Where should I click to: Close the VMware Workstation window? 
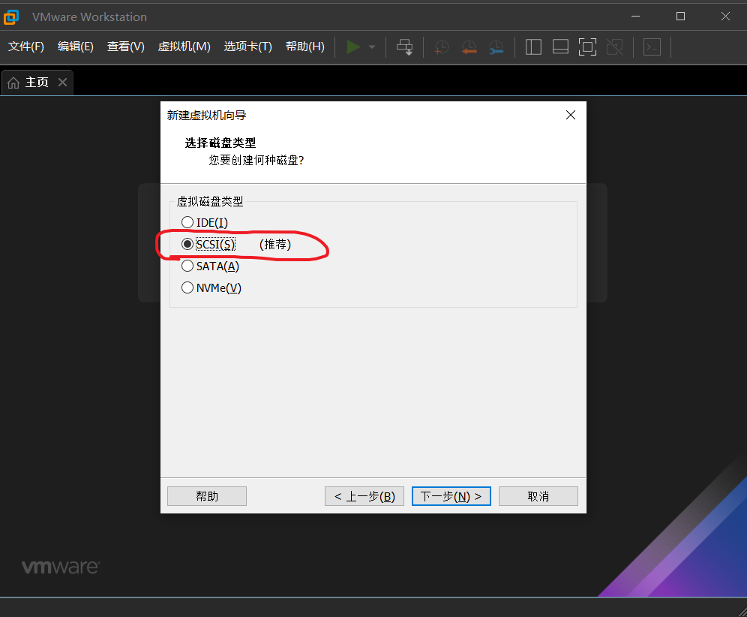(x=725, y=17)
